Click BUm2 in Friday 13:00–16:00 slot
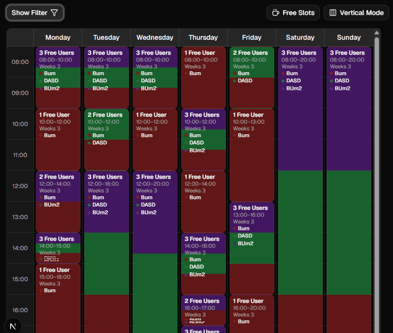Viewport: 393px width, 333px height. pos(245,243)
